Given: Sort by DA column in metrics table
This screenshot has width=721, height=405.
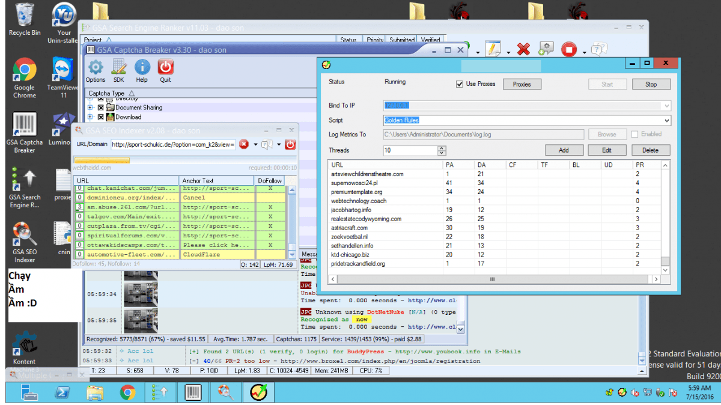Looking at the screenshot, I should click(x=490, y=165).
